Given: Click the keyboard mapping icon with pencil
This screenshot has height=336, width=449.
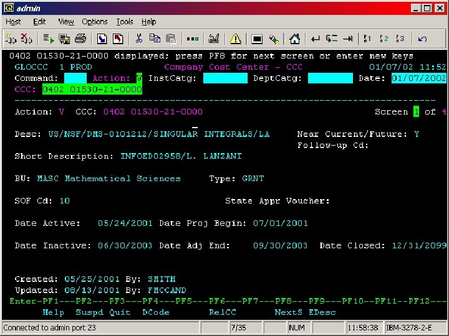Looking at the screenshot, I should pos(214,39).
